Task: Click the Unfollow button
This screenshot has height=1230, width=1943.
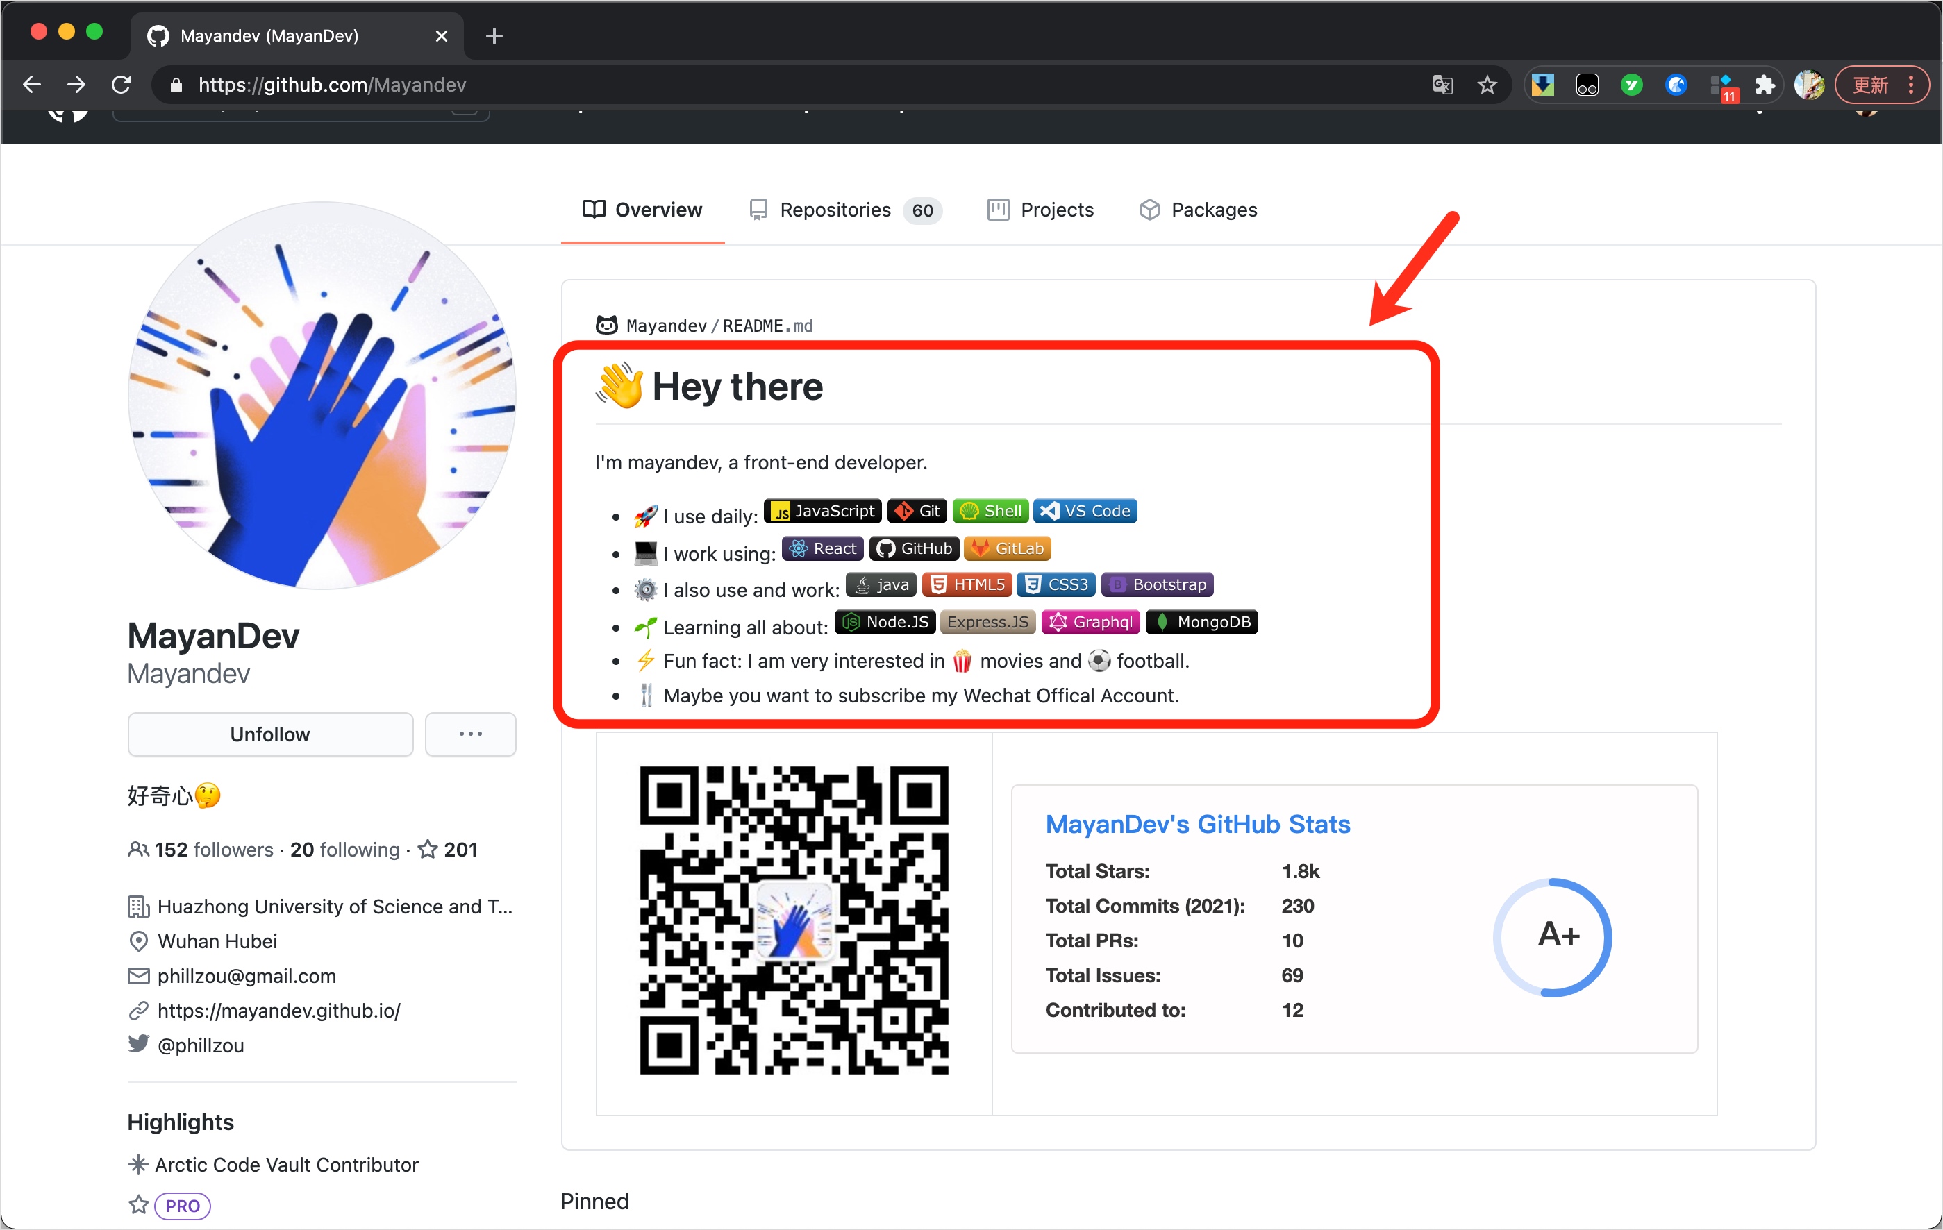Action: pos(270,734)
